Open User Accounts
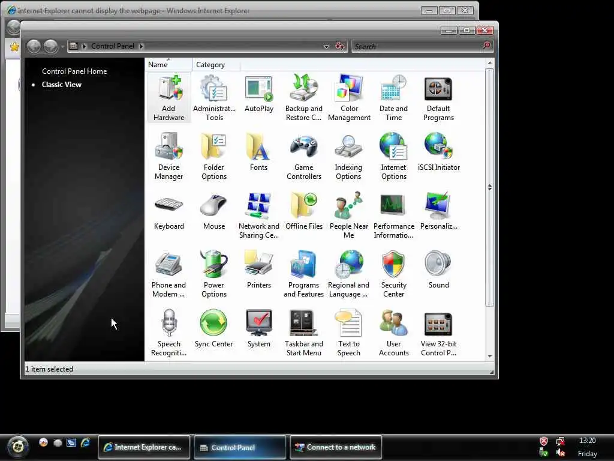614x461 pixels. pyautogui.click(x=393, y=333)
